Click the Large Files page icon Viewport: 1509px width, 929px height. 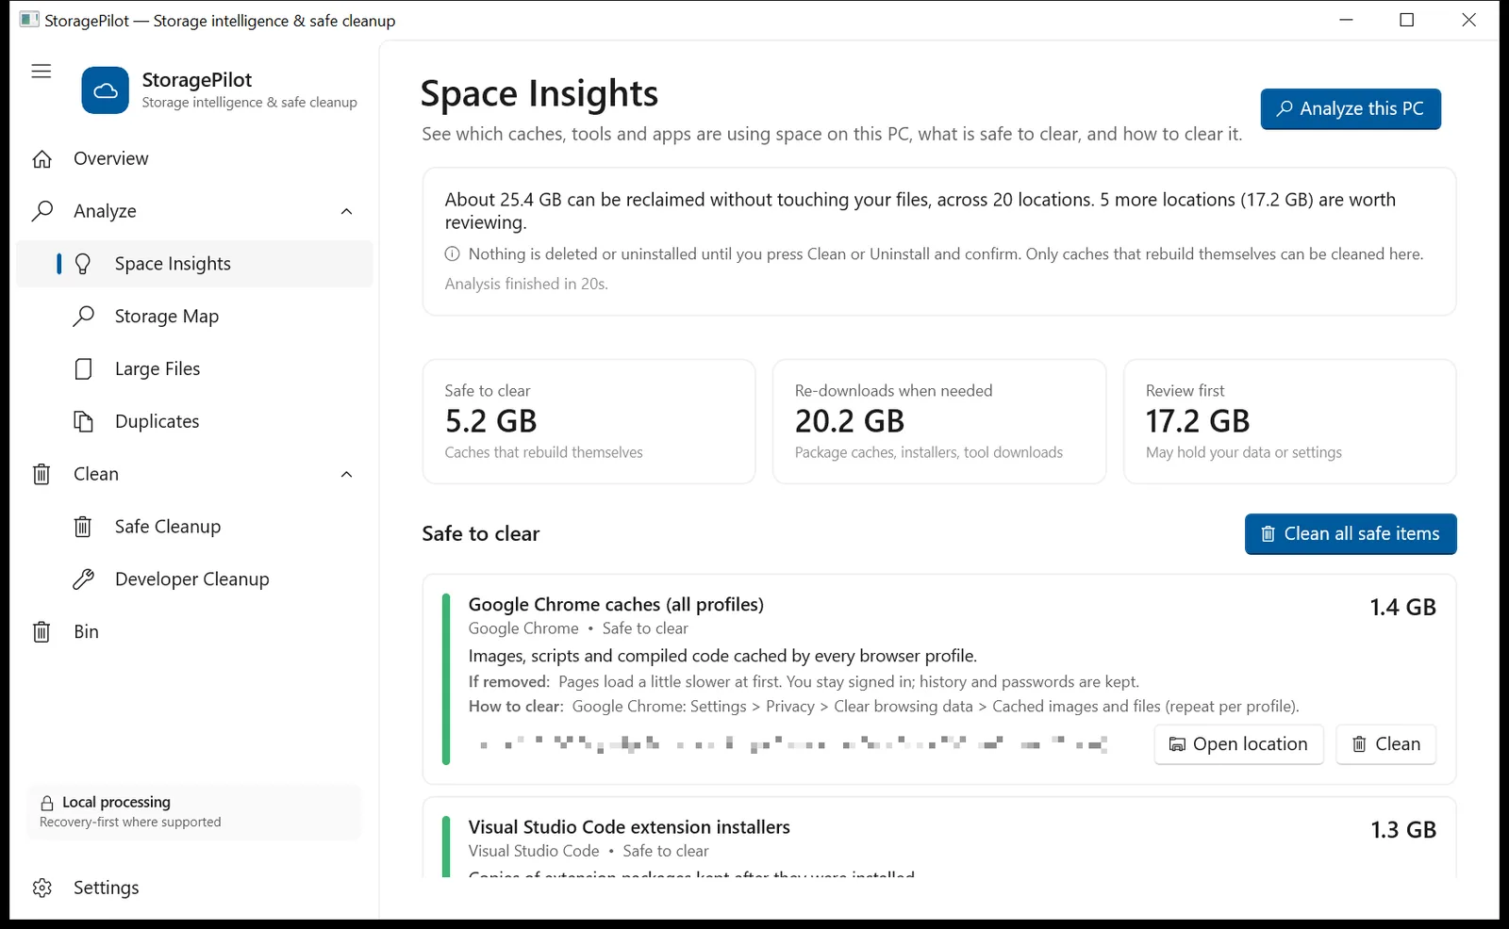pos(83,369)
